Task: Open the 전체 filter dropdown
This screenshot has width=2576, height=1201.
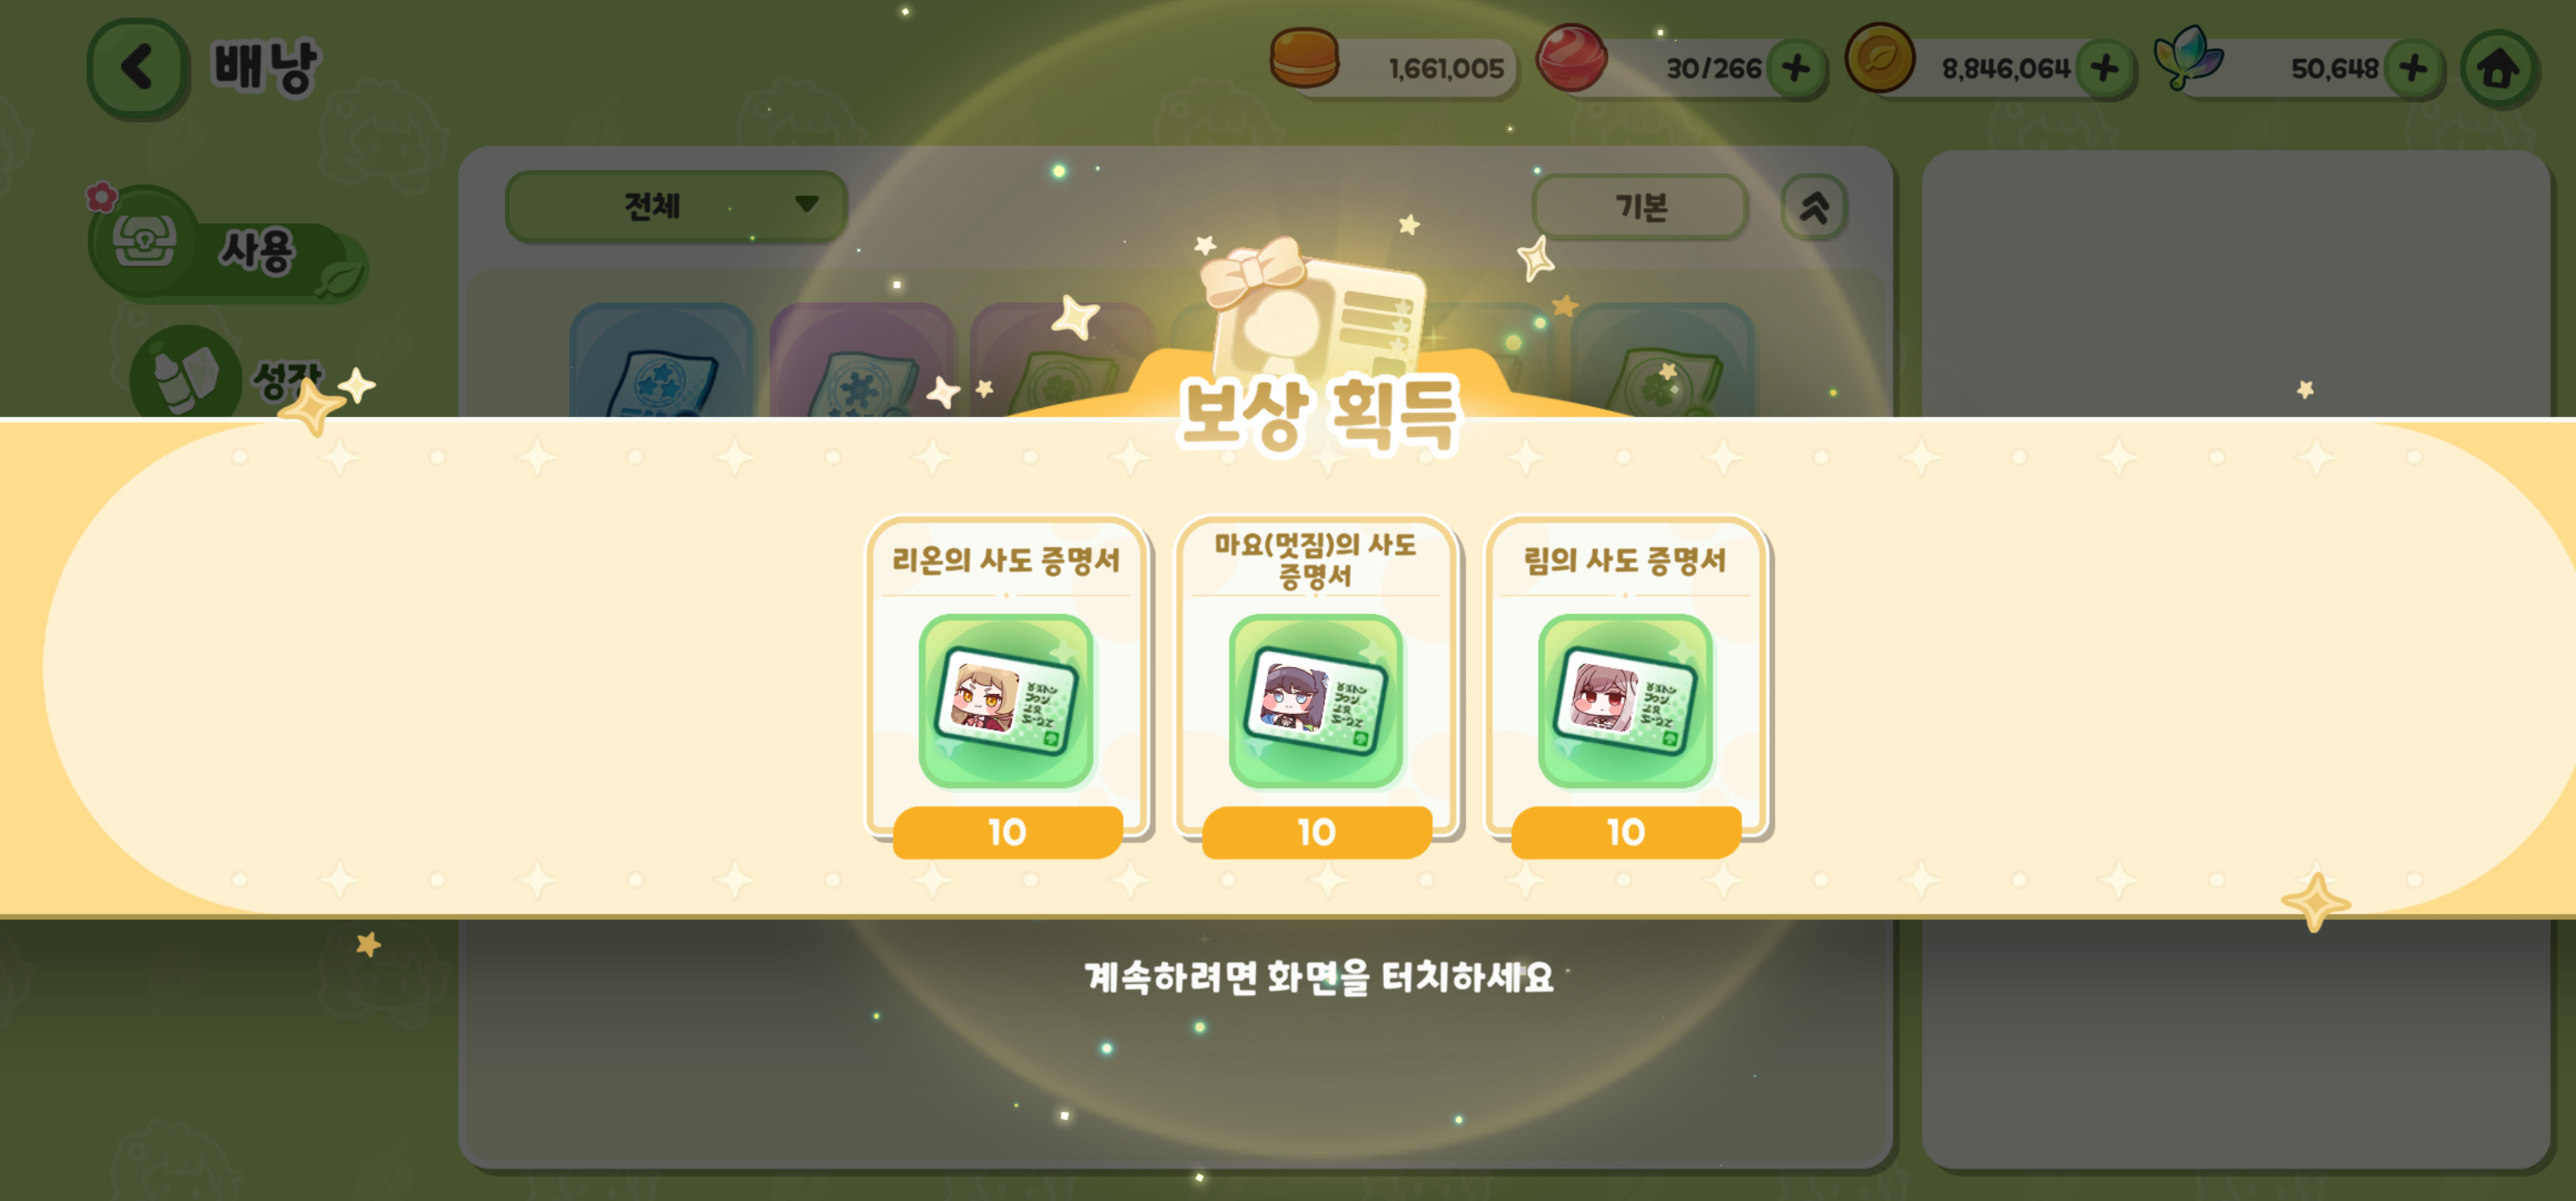Action: pos(676,206)
